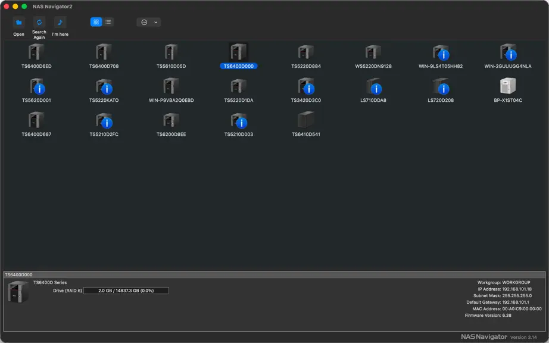Click the IP Address 192.168.101.18 value
This screenshot has width=549, height=343.
[517, 289]
